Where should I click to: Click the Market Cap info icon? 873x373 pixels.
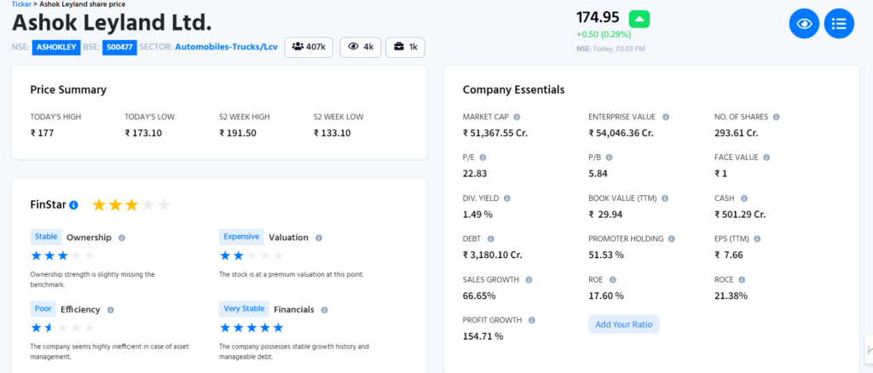(517, 118)
